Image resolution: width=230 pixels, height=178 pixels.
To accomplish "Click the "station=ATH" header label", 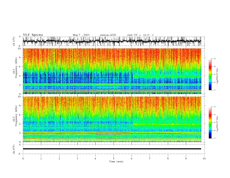I will point(108,35).
